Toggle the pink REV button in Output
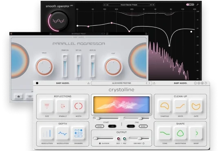The height and width of the screenshot is (151, 219). (x=118, y=139)
